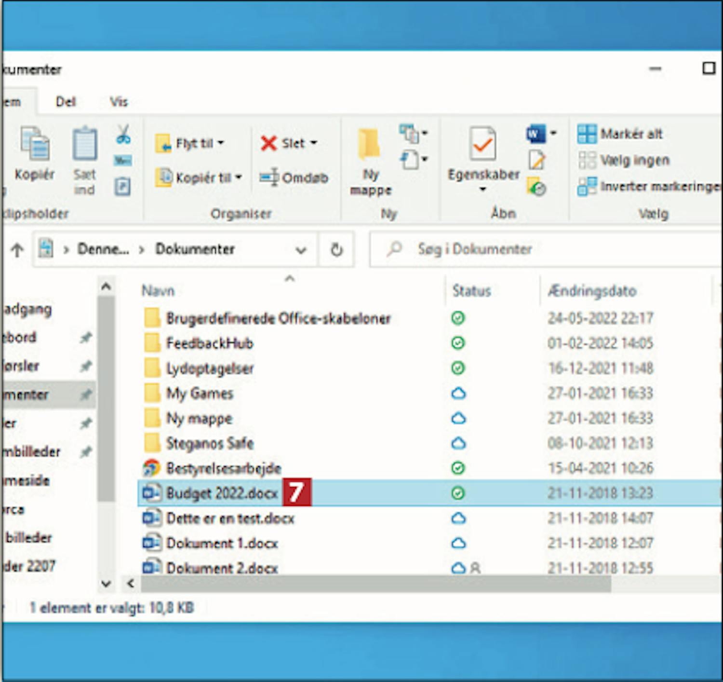723x682 pixels.
Task: Click Inverter markering option
Action: pos(649,187)
